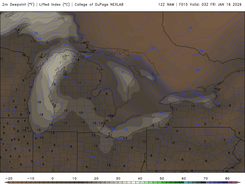Click the teal segment near 60 on the scale
The width and height of the screenshot is (245, 184).
pyautogui.click(x=186, y=182)
